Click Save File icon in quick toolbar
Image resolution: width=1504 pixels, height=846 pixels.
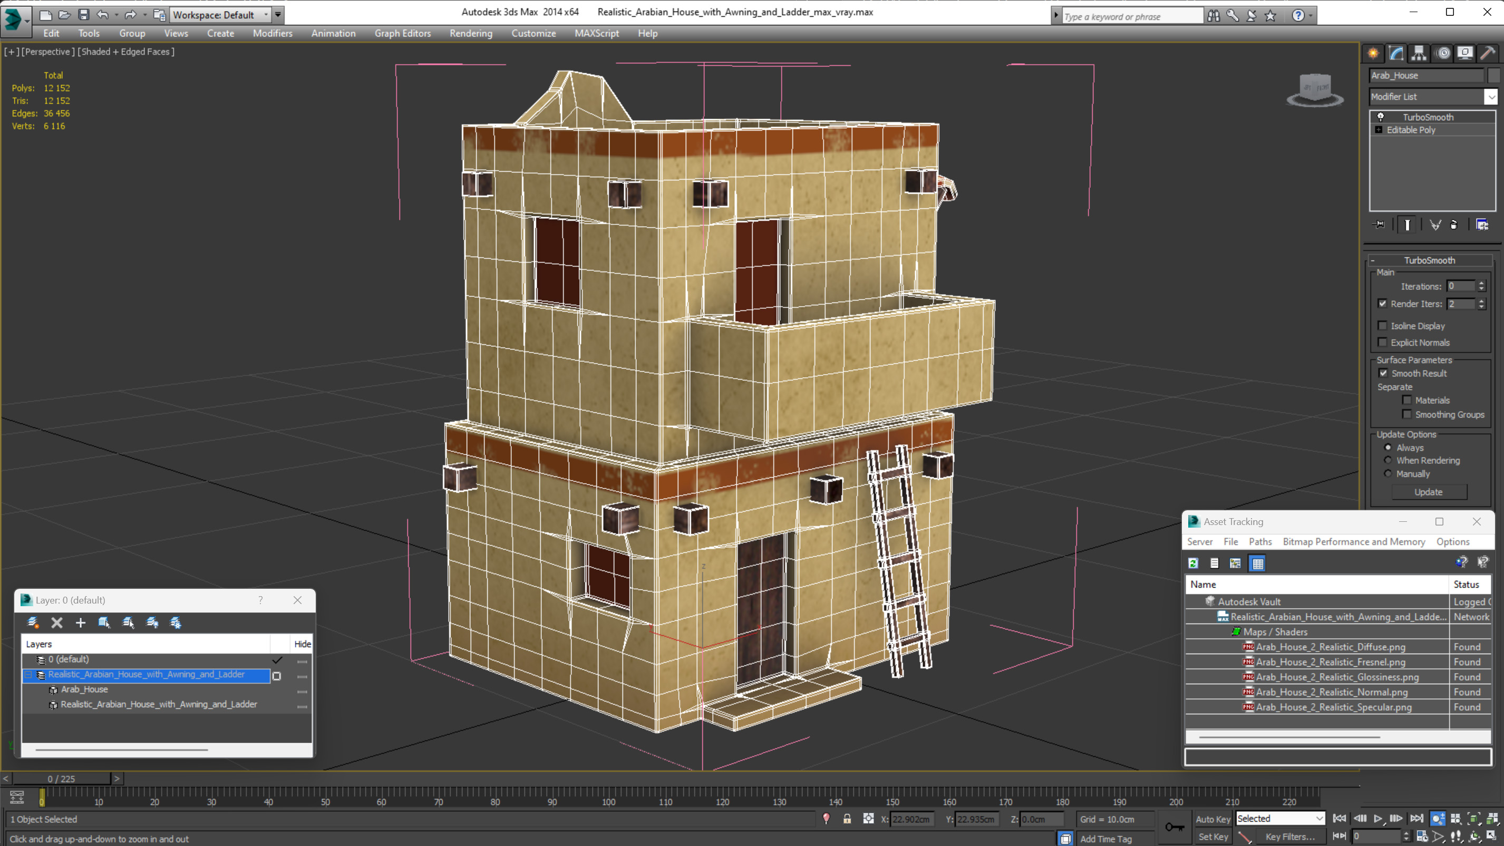tap(84, 15)
